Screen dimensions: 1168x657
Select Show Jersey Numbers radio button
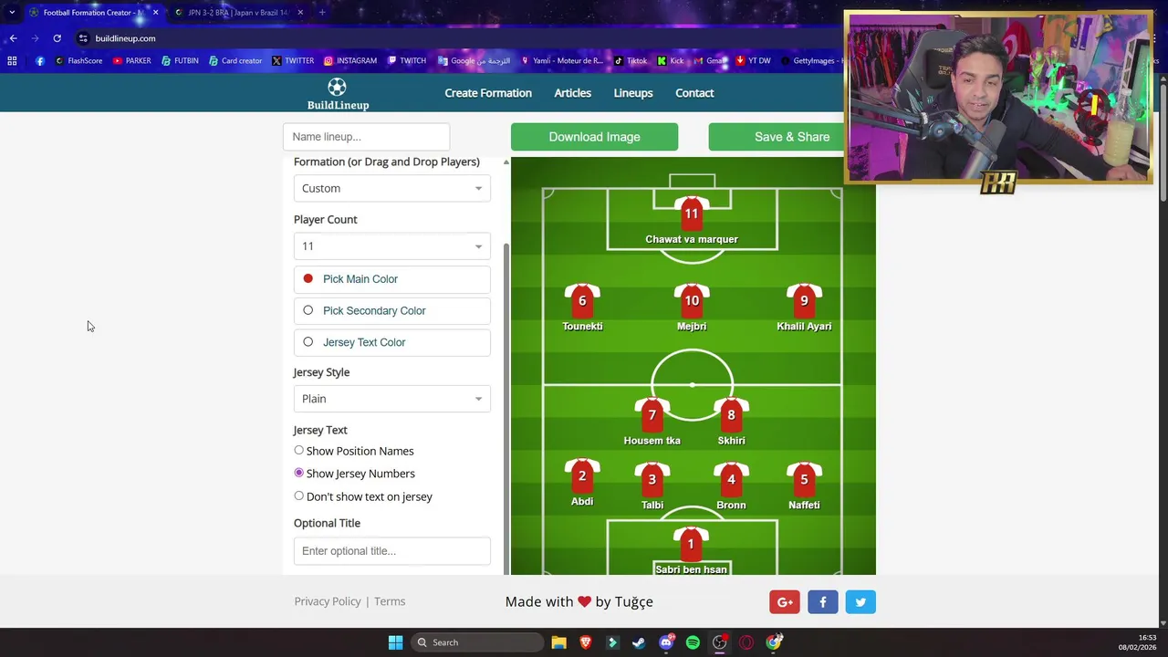(x=298, y=473)
